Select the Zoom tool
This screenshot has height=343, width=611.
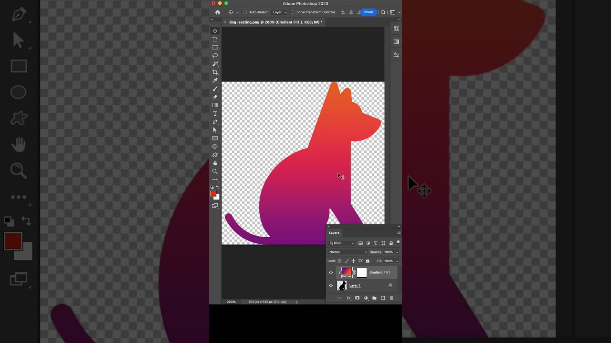coord(215,171)
